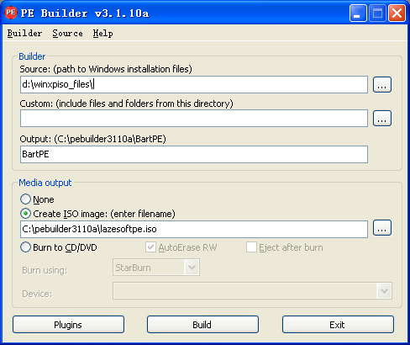
Task: Close the PE Builder window
Action: [397, 13]
